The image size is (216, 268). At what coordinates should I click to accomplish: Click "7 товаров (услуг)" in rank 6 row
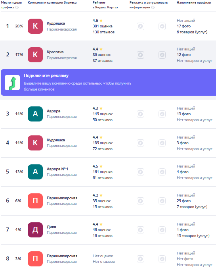click(192, 207)
